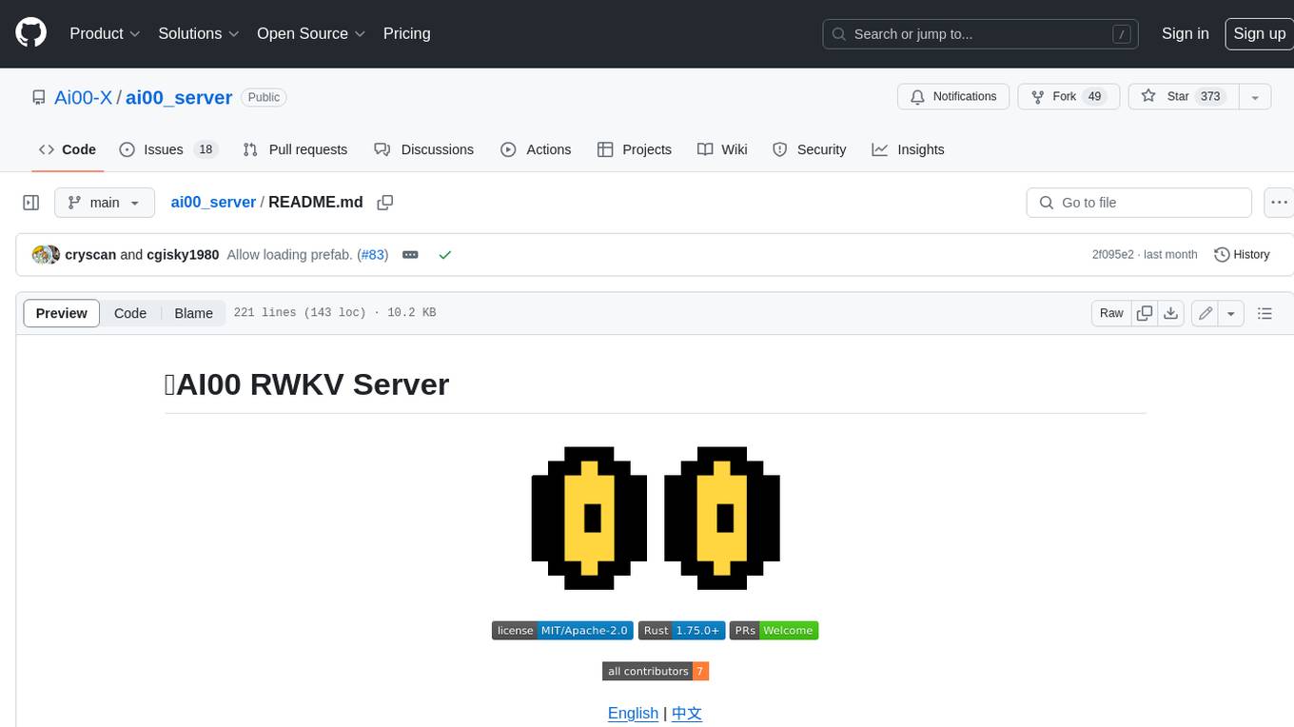
Task: Copy the file path icon
Action: [x=385, y=203]
